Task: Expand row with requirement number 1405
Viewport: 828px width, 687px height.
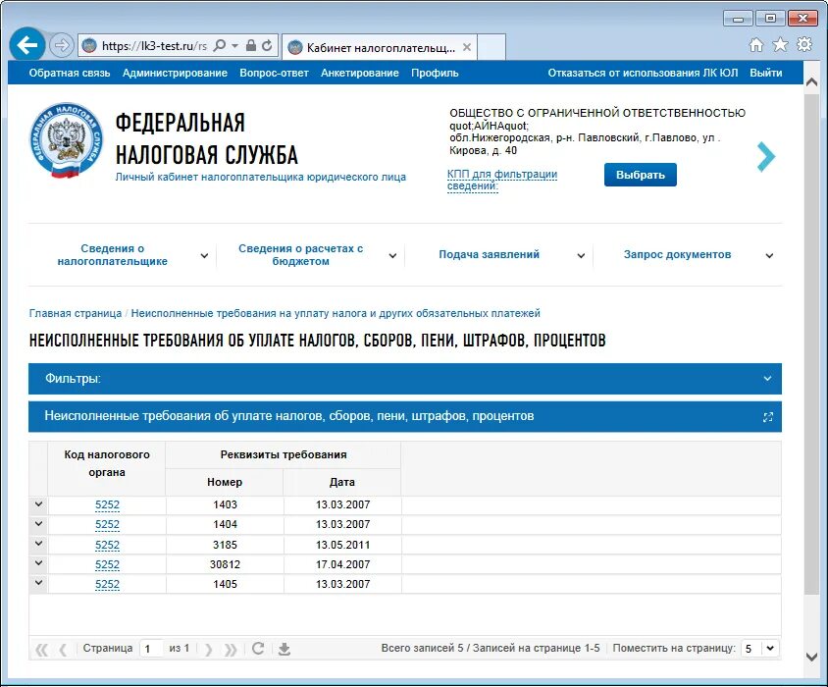Action: (x=38, y=583)
